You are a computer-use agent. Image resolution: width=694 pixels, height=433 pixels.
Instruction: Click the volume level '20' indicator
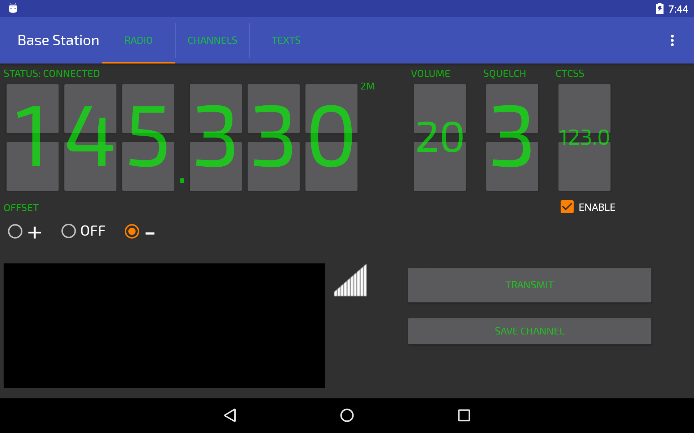pyautogui.click(x=439, y=137)
